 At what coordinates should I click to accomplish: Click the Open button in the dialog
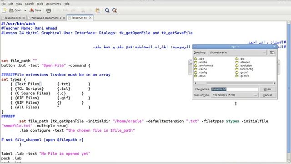(x=267, y=89)
